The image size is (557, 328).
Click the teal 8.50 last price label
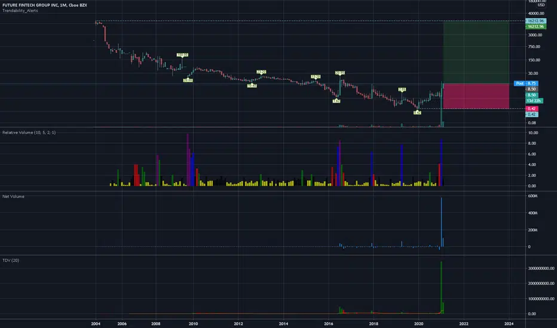pyautogui.click(x=532, y=95)
